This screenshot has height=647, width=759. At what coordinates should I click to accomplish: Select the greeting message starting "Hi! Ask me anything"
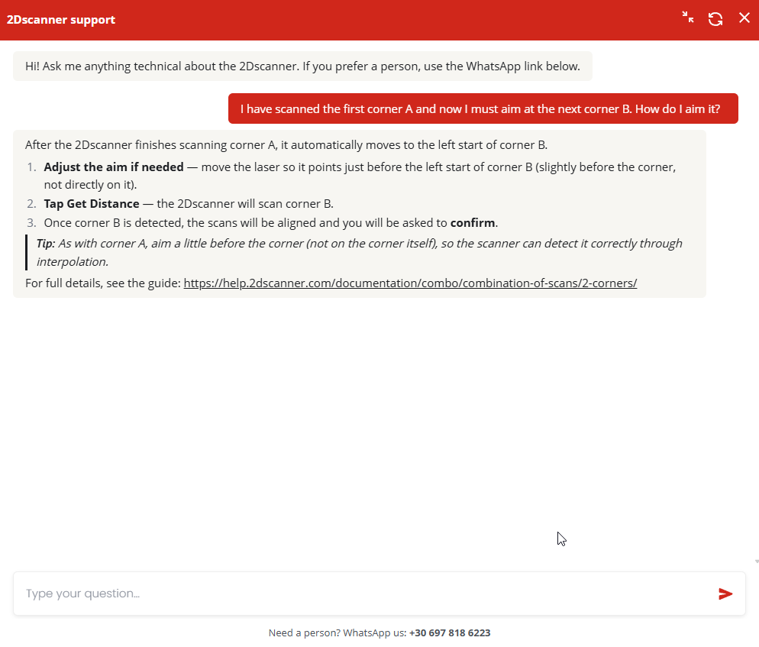click(x=302, y=66)
